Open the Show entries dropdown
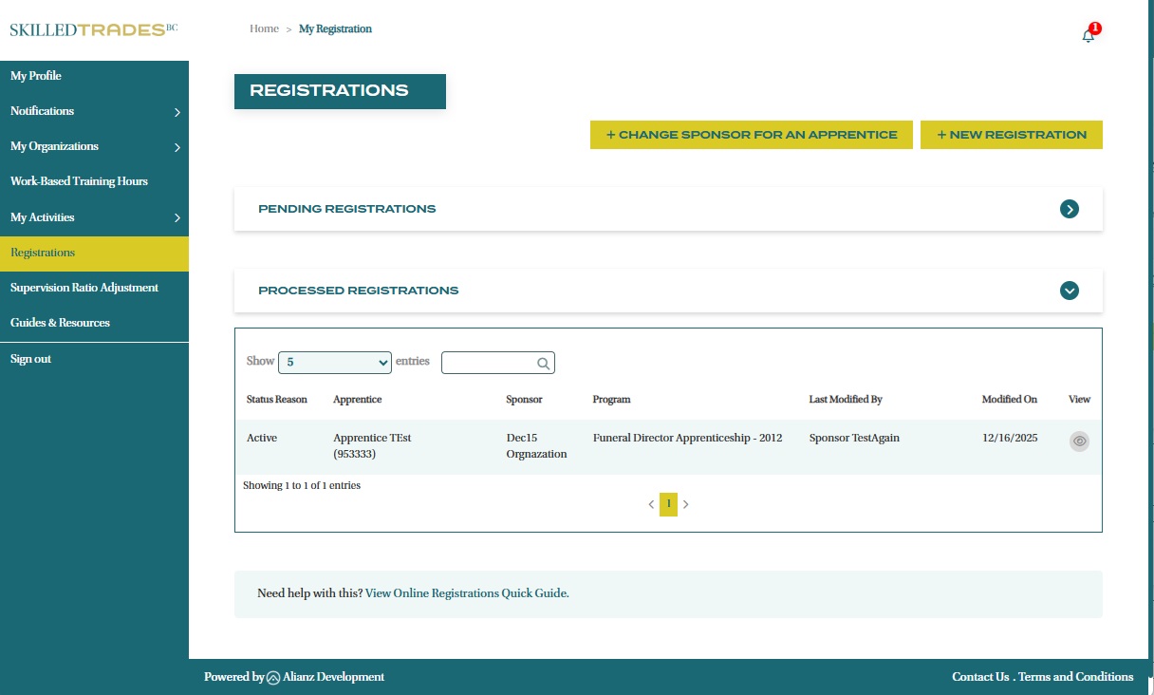This screenshot has width=1154, height=695. tap(334, 362)
